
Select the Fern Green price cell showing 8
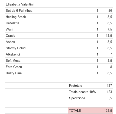[106, 67]
